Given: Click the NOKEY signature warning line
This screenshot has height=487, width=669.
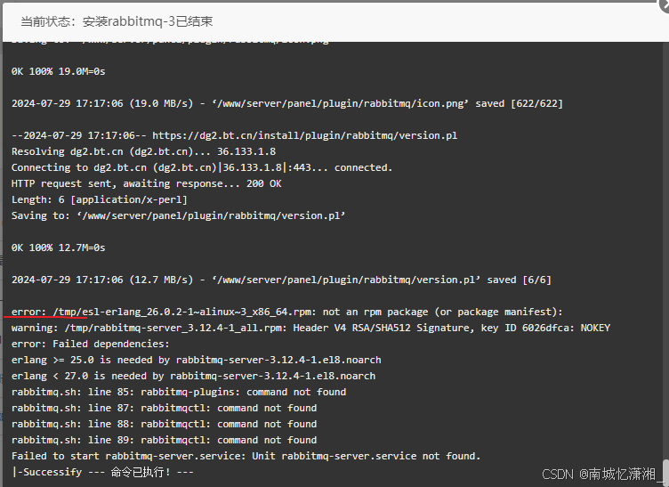Looking at the screenshot, I should [310, 328].
